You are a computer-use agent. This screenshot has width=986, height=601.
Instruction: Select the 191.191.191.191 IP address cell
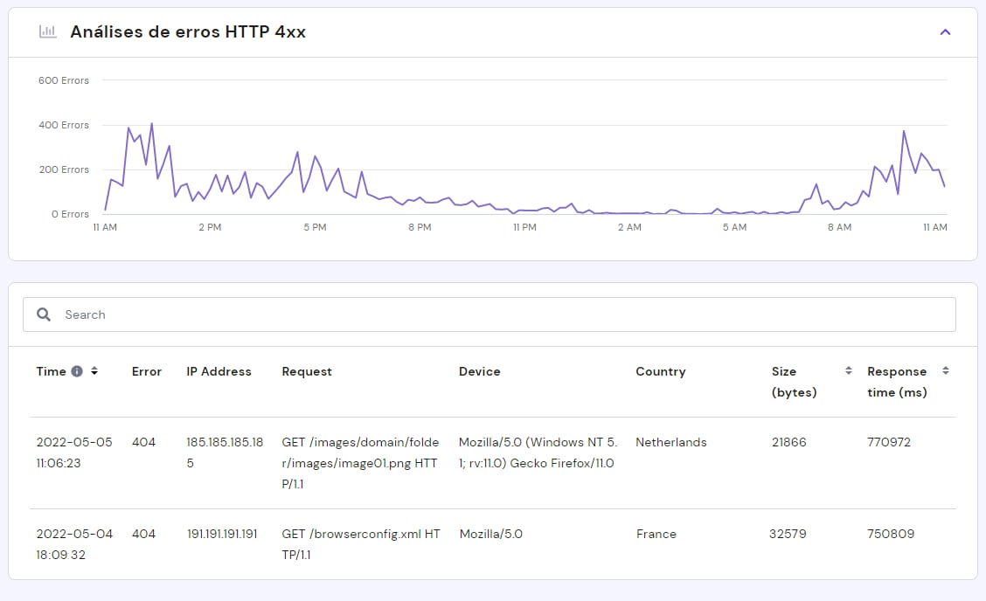(x=221, y=534)
